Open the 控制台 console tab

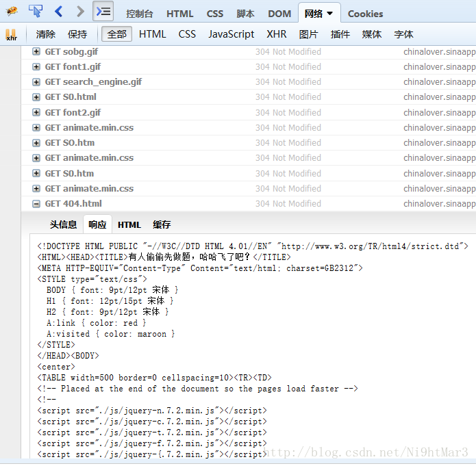click(139, 14)
